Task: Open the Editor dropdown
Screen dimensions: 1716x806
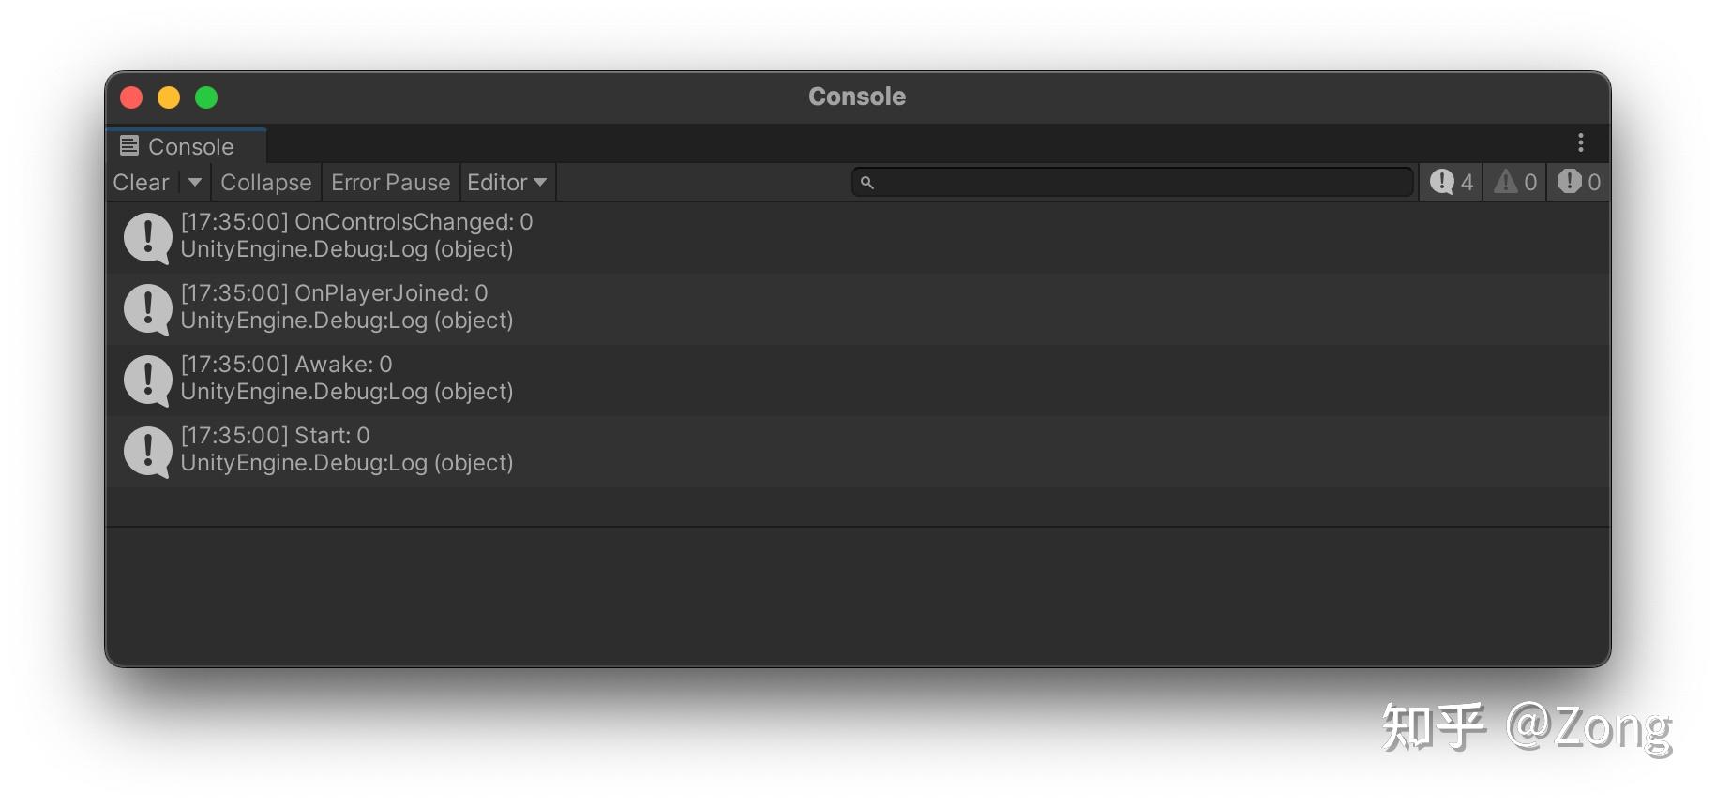Action: [x=507, y=183]
